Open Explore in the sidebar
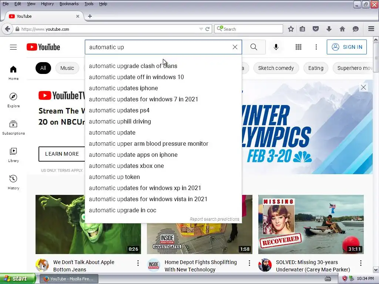The height and width of the screenshot is (284, 379). [13, 100]
